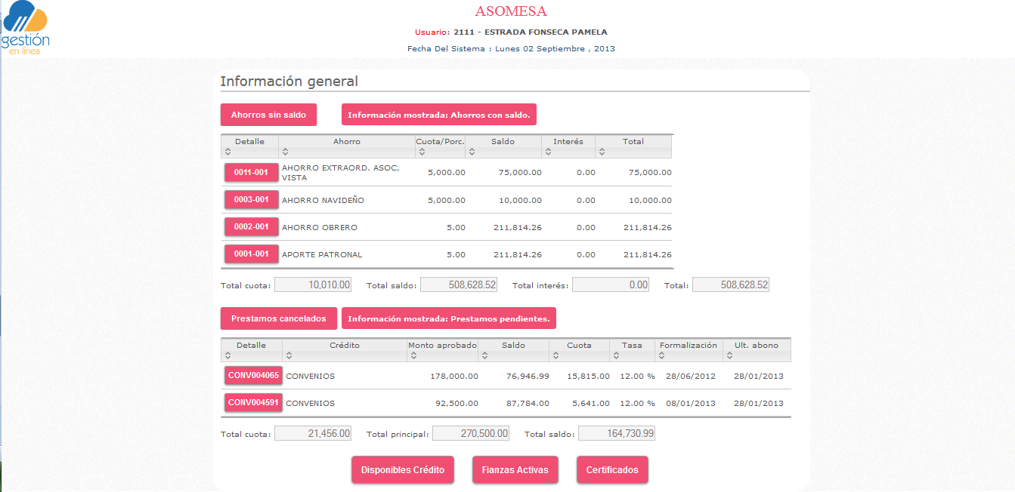Screen dimensions: 1015x492
Task: Open detail for savings 0003-001
Action: coord(251,199)
